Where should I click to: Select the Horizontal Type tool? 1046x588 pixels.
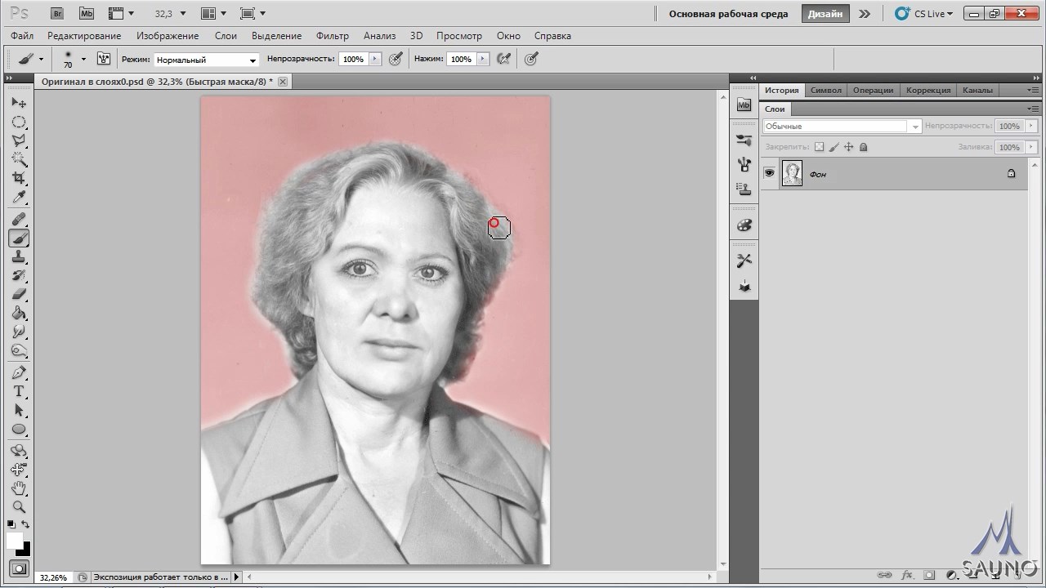[19, 391]
